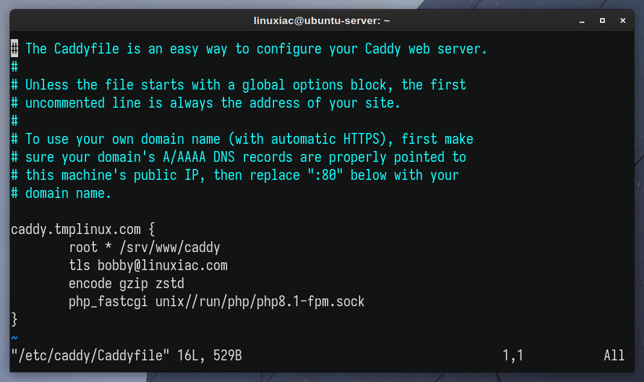644x382 pixels.
Task: Click the 1,1 cursor position indicator
Action: coord(513,356)
